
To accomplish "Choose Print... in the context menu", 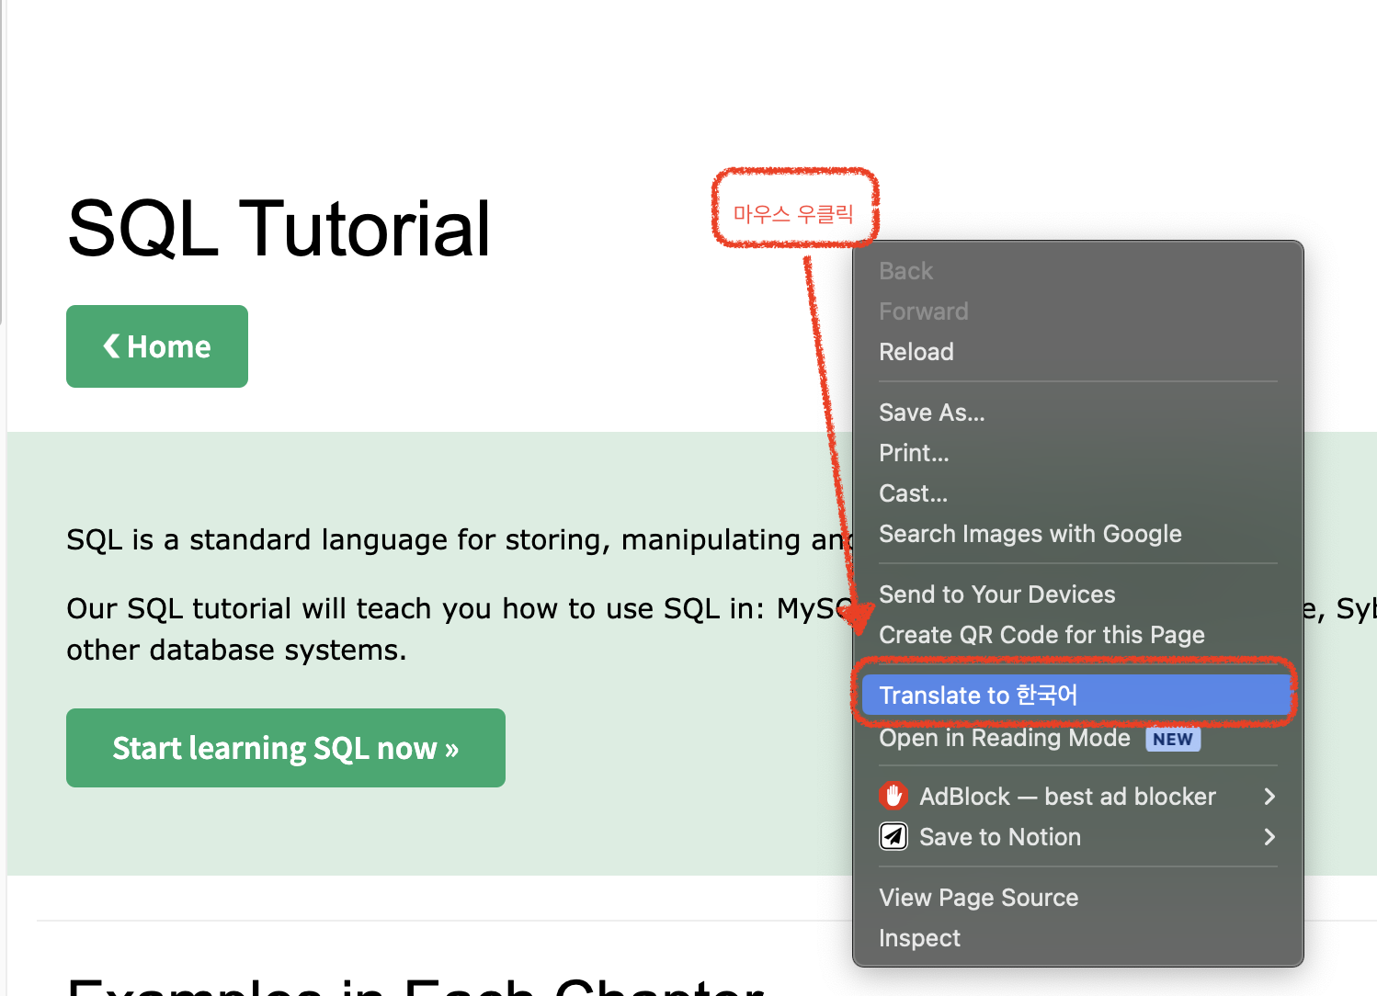I will coord(914,453).
